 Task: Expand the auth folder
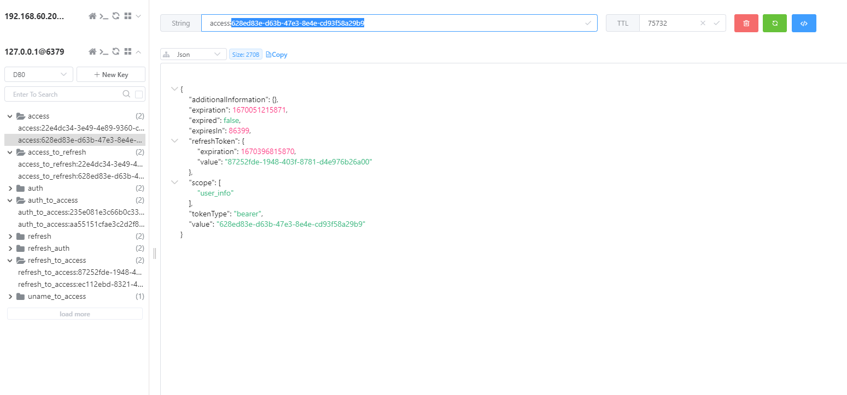10,188
